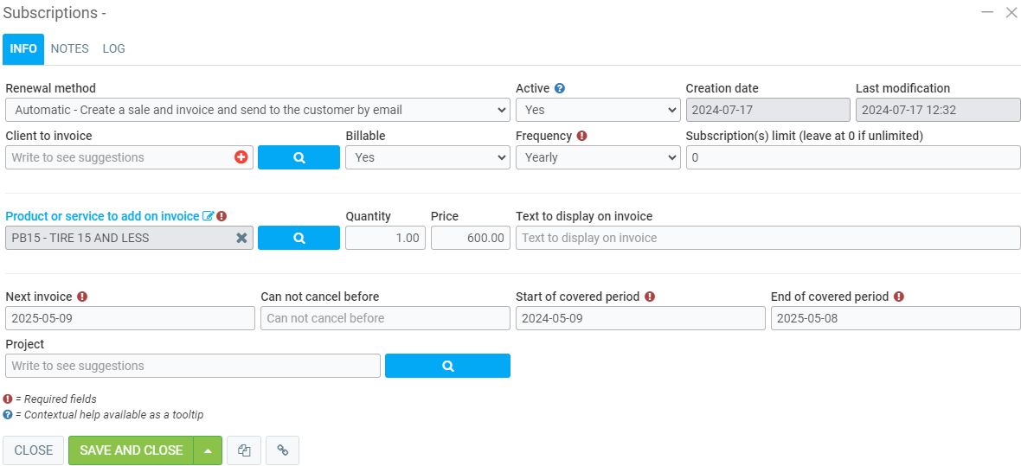Search products using the magnifier button
Screen dimensions: 1021x466
pyautogui.click(x=299, y=238)
